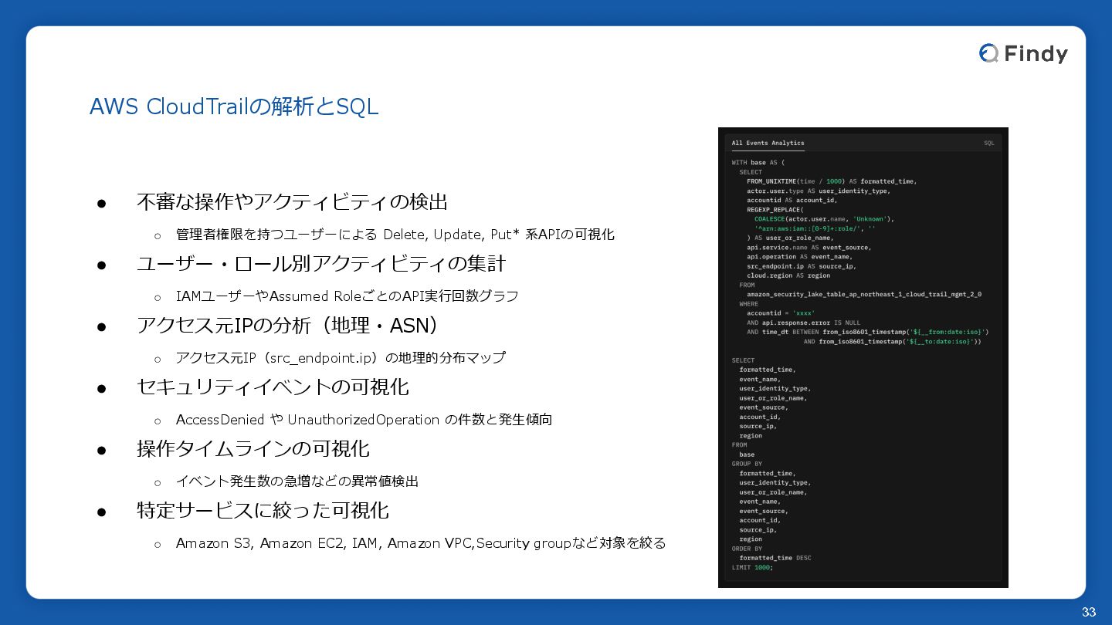The width and height of the screenshot is (1112, 625).
Task: Select sub-bullet listing Amazon S3, Amazon EC2, IAM
Action: coord(421,543)
